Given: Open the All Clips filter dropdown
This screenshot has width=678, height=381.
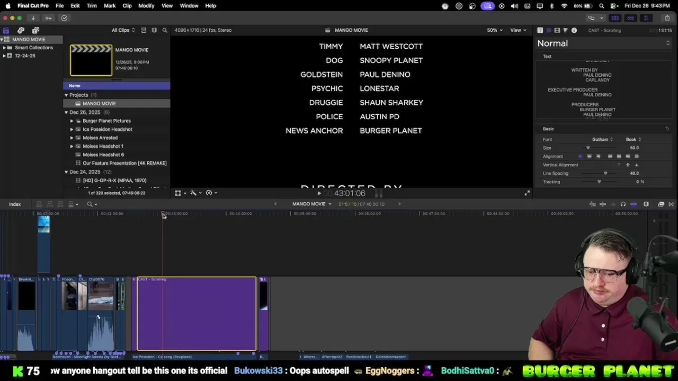Looking at the screenshot, I should coord(123,30).
